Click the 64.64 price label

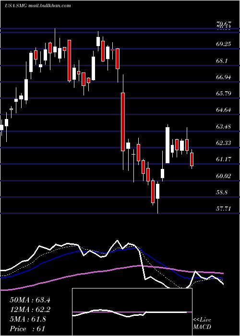224,110
